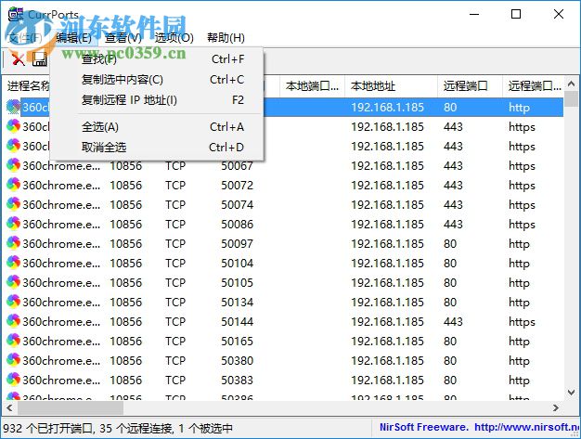581x439 pixels.
Task: Click 360chrome icon in row with port 50067
Action: (13, 165)
